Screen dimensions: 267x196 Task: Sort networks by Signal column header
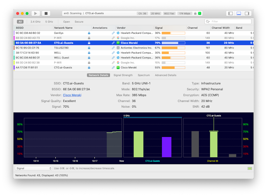tap(159, 28)
